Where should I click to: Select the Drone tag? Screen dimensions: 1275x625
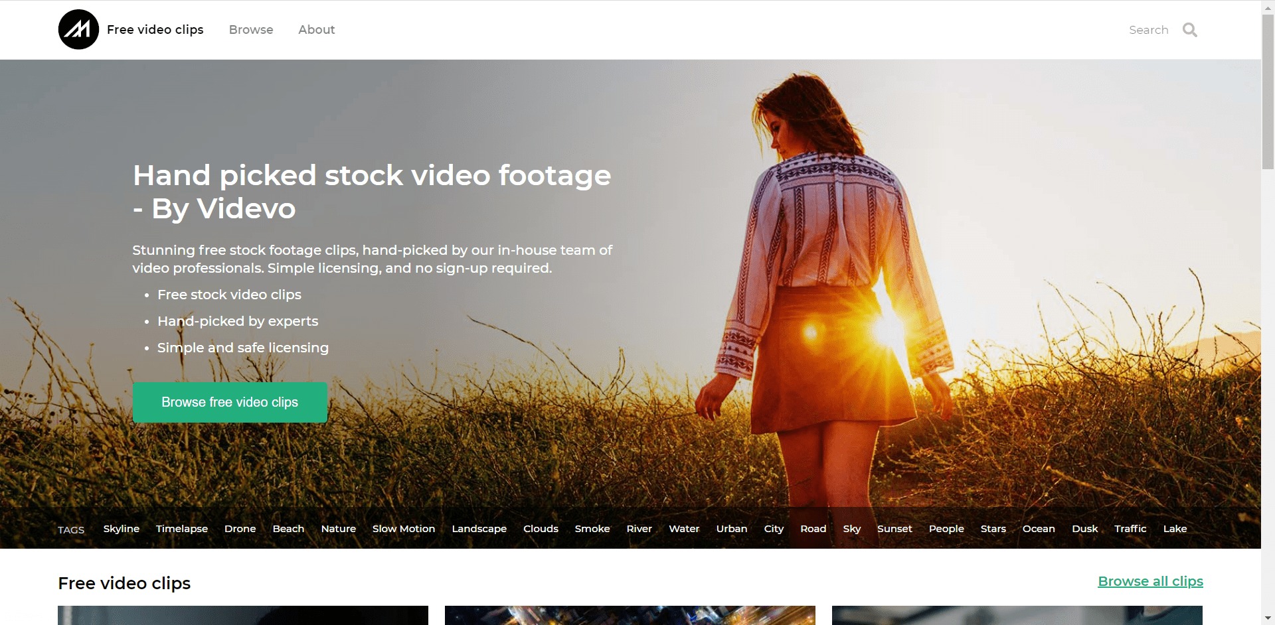(240, 529)
